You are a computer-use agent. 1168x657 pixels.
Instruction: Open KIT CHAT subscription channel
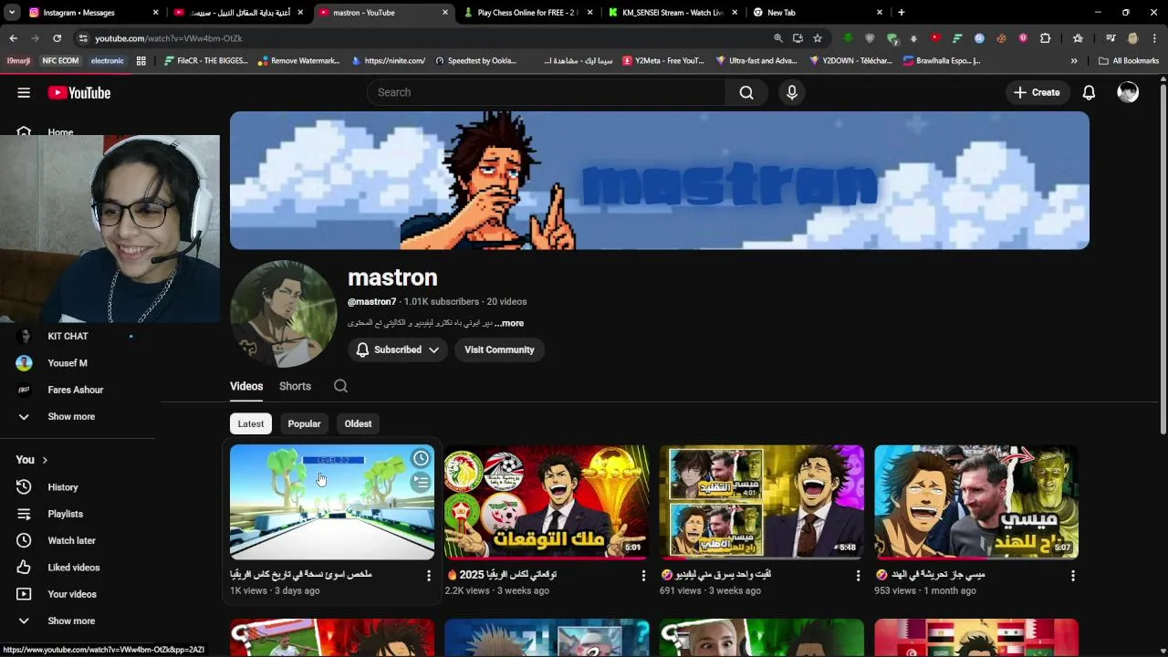point(68,336)
